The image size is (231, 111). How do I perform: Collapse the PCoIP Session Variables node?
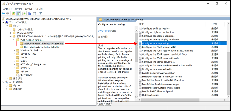[x=14, y=40]
